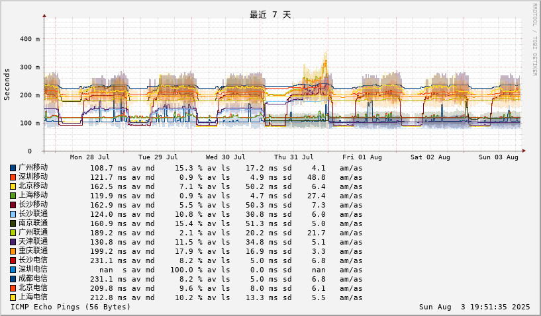Screen dimensions: 541x316
Task: Click the 200 m y-axis tick label
Action: (x=30, y=95)
